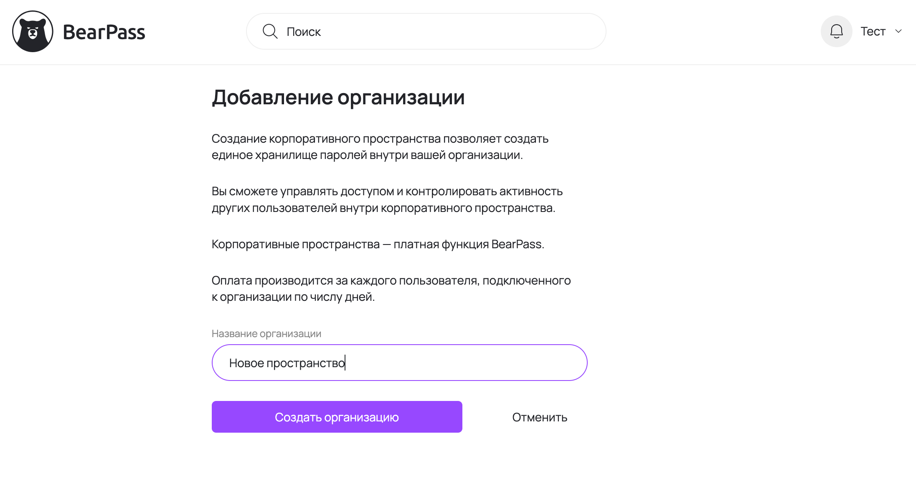Click the line ending with вашей организации

[367, 155]
